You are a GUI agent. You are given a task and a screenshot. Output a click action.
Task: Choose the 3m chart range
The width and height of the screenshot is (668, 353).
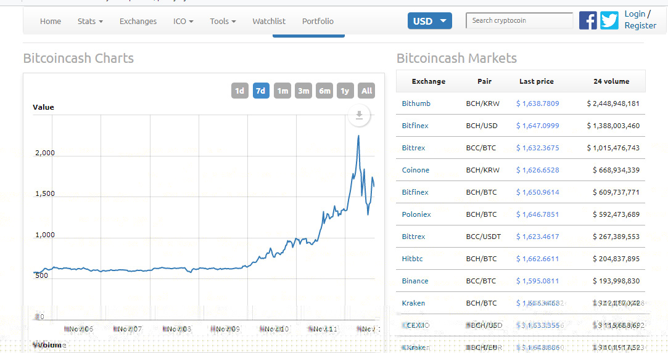(x=303, y=91)
